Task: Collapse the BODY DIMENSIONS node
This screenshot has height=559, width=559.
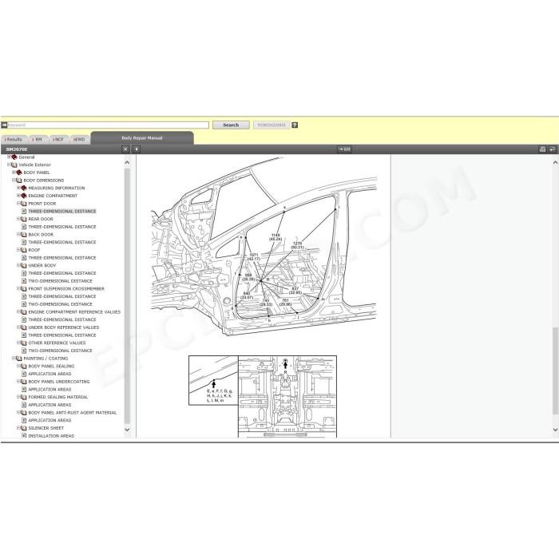Action: tap(14, 180)
